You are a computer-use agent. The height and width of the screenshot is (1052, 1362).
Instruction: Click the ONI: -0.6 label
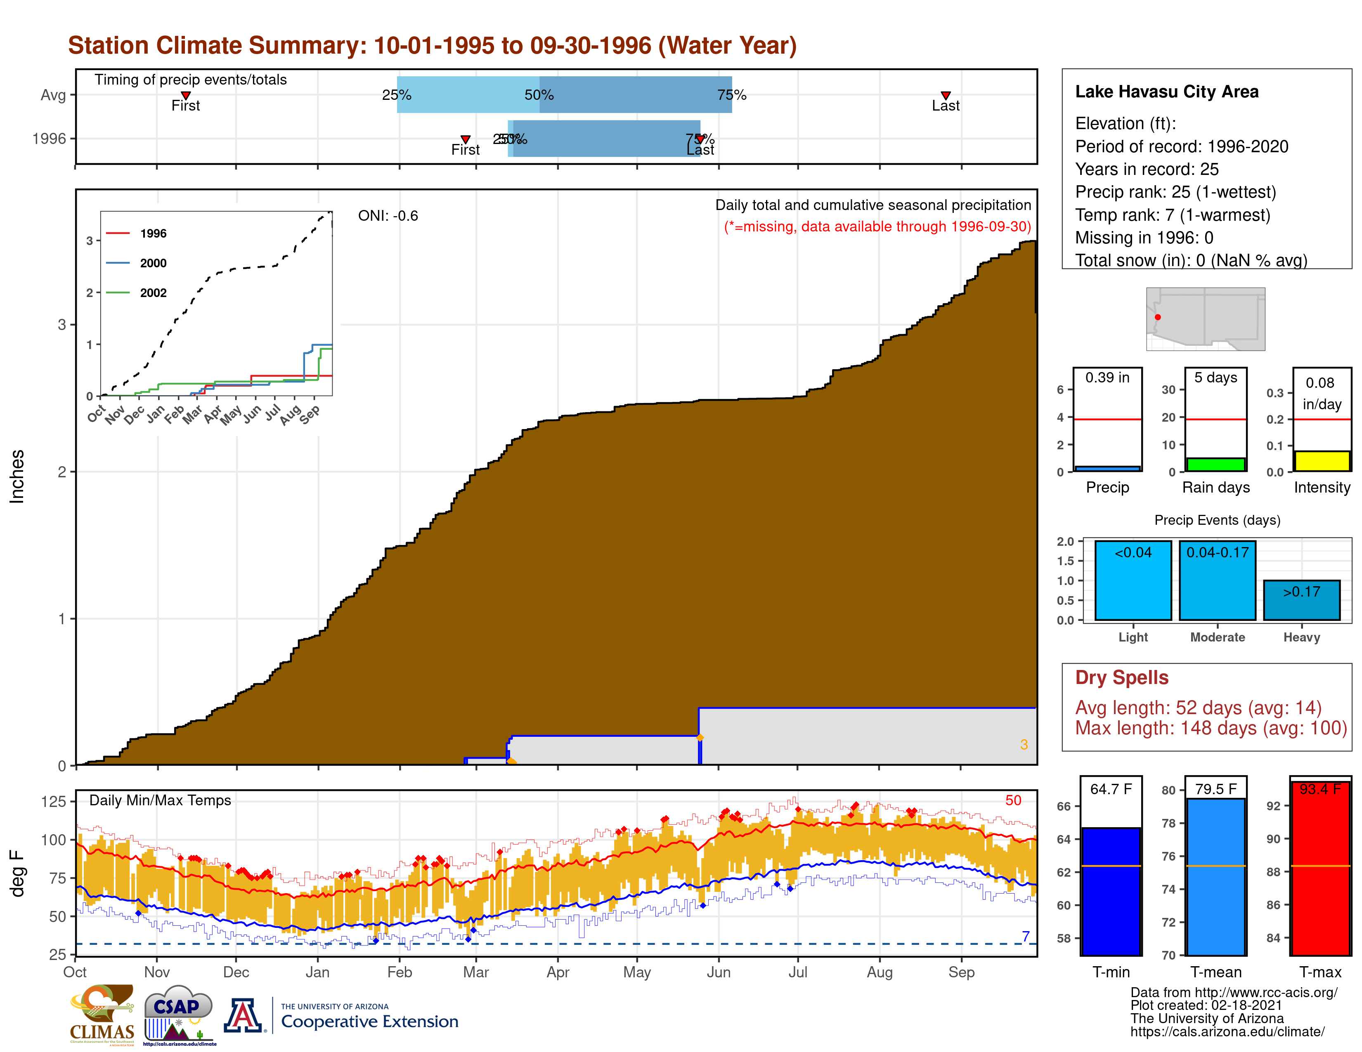388,216
